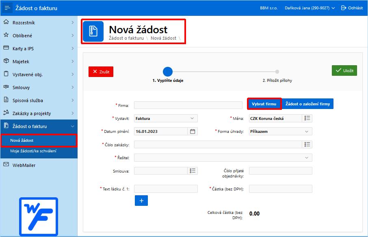Screen dimensions: 368x237
Task: Open the Řešitel dropdown
Action: coord(223,158)
